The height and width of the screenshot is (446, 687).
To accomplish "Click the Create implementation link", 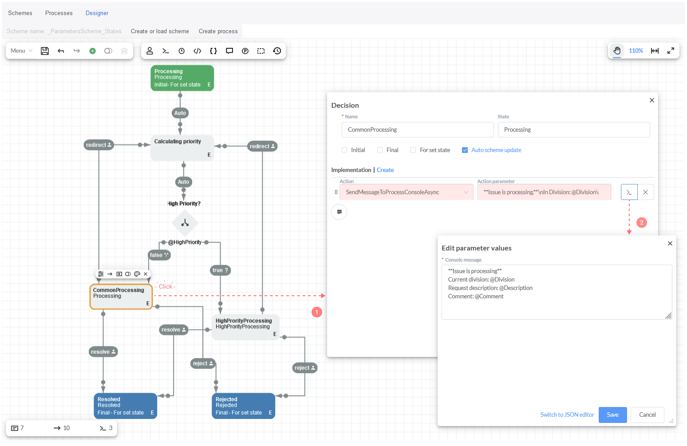I will point(385,170).
